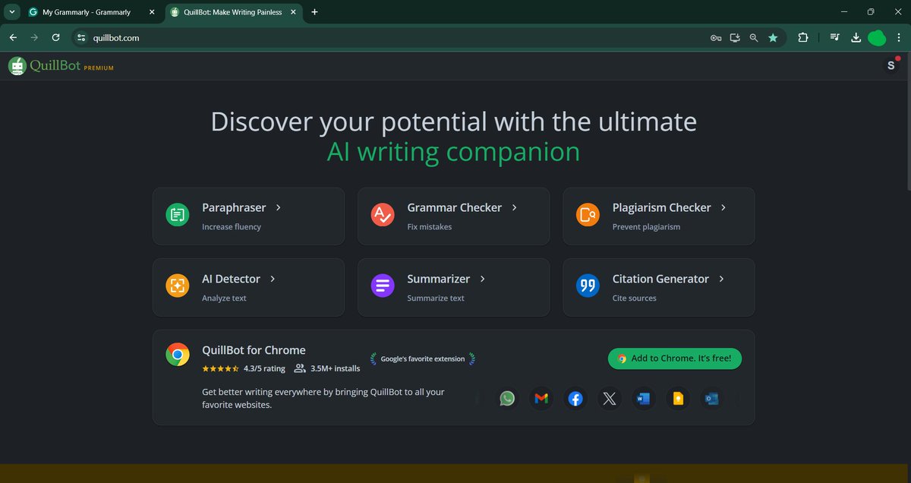
Task: View site information icon beside URL
Action: tap(82, 37)
